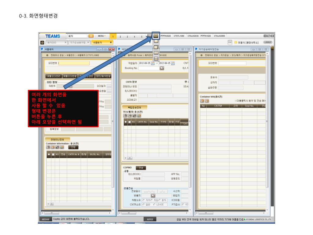Open the CTSTL1080 shortcut

(x=179, y=36)
